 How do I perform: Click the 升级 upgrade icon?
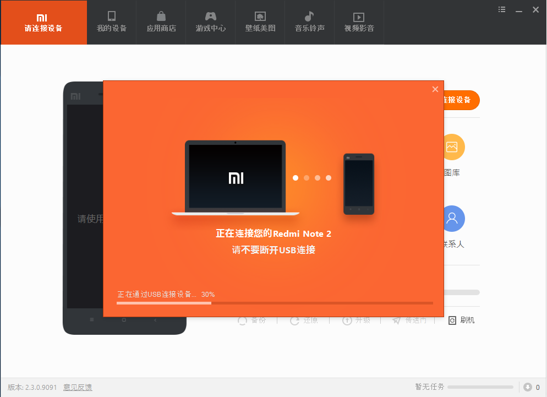pyautogui.click(x=347, y=320)
